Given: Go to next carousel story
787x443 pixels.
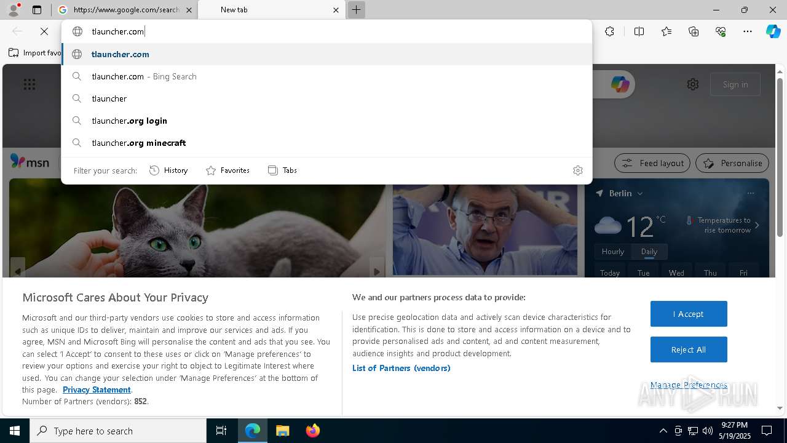Looking at the screenshot, I should pyautogui.click(x=377, y=271).
